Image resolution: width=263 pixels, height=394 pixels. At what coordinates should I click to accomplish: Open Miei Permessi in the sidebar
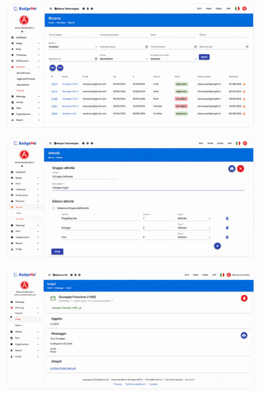tap(23, 73)
